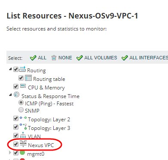The width and height of the screenshot is (168, 160).
Task: Select the SNMP radio button
Action: pos(21,110)
